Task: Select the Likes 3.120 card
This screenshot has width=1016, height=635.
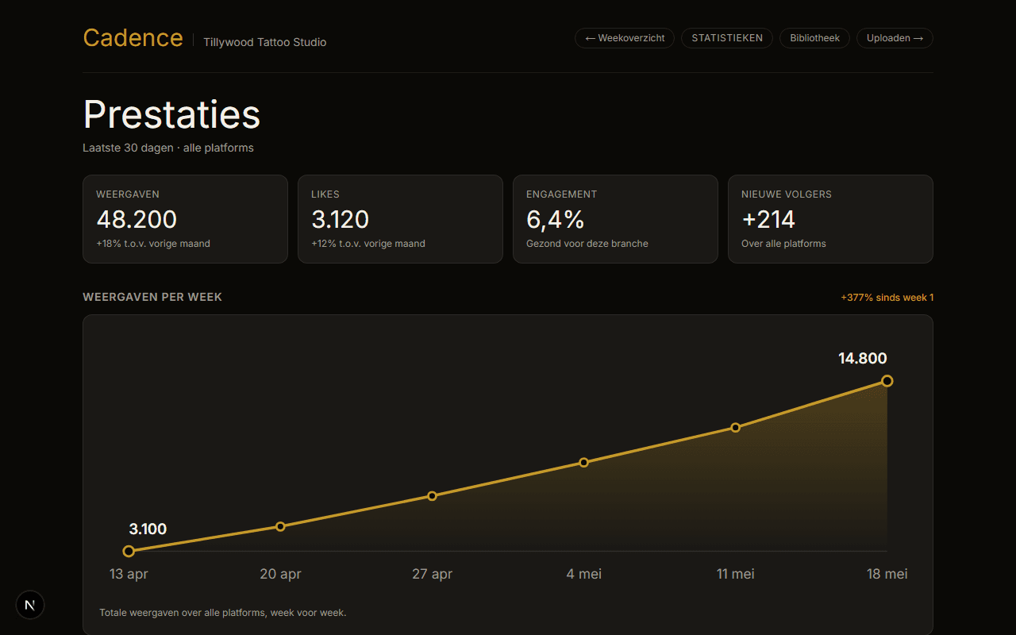Action: [x=400, y=219]
